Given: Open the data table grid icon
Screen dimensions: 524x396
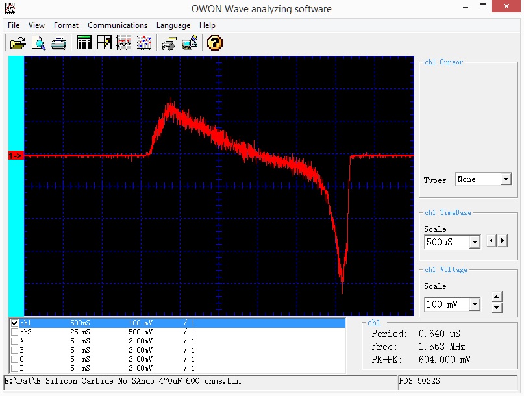Looking at the screenshot, I should pos(84,43).
